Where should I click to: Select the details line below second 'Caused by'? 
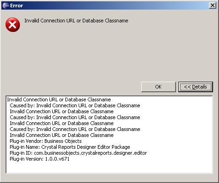point(62,123)
